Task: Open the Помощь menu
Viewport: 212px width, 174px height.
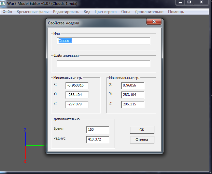Action: tap(176, 12)
